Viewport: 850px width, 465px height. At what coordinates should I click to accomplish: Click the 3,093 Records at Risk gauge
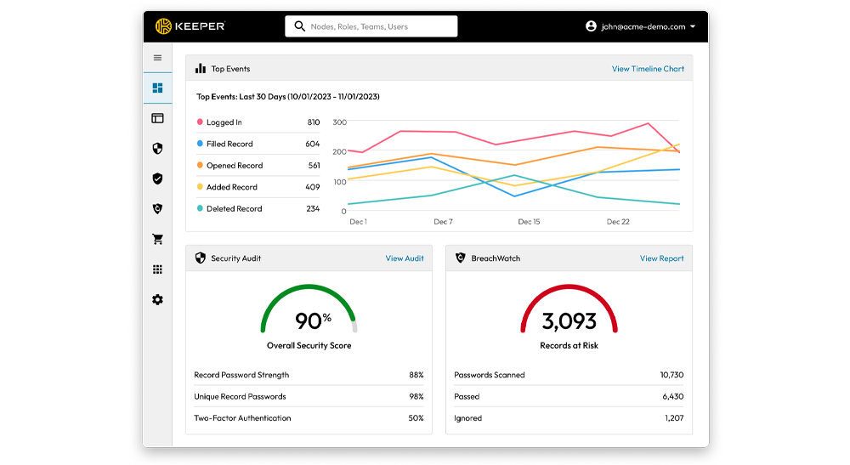click(x=569, y=309)
